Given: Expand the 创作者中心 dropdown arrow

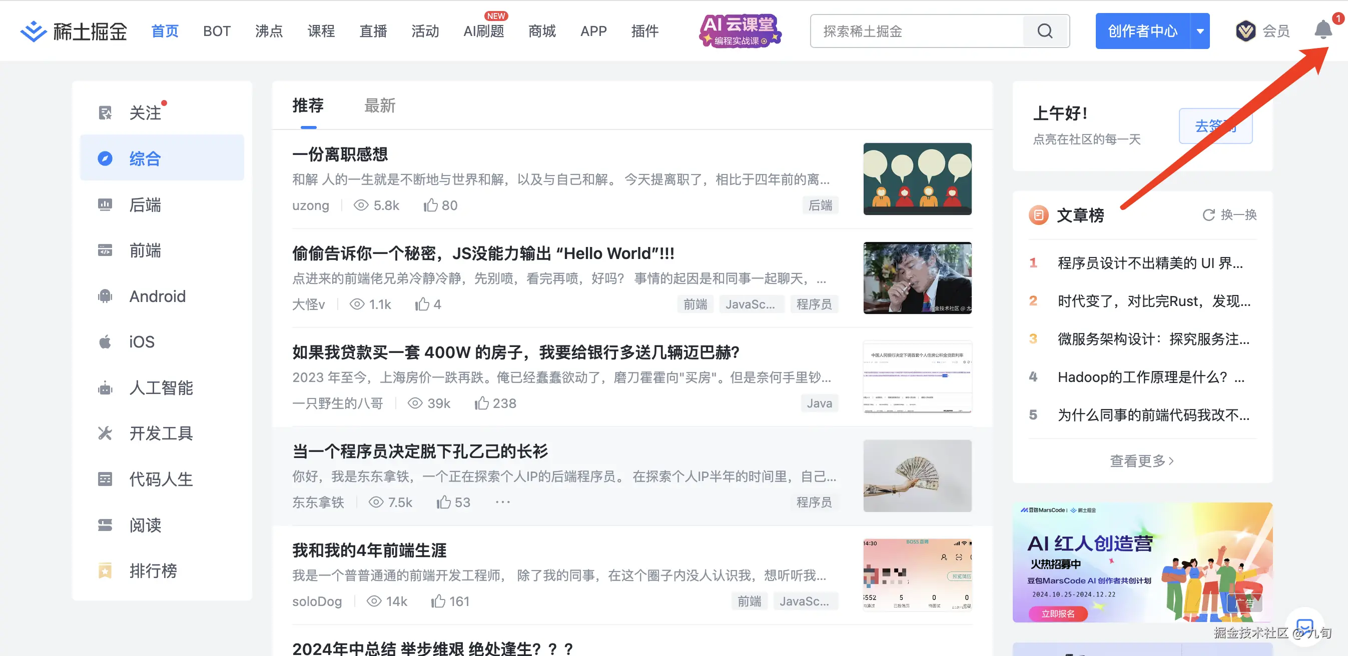Looking at the screenshot, I should tap(1201, 31).
